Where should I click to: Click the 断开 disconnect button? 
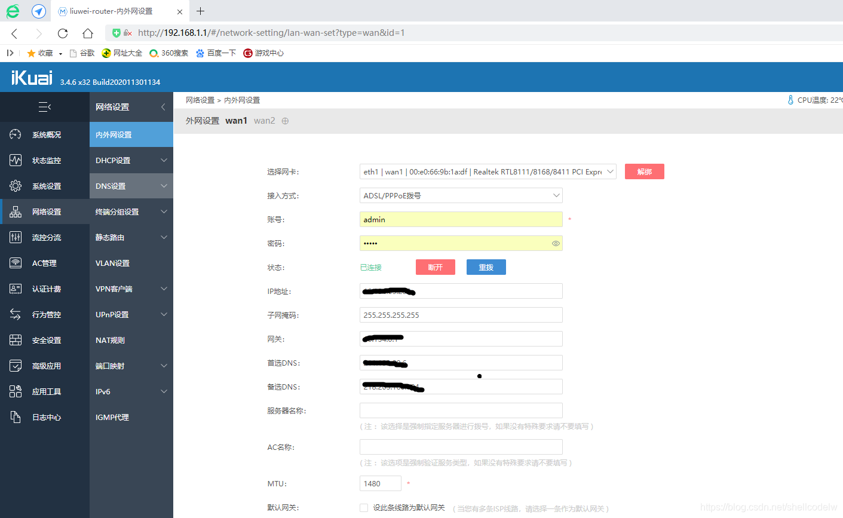(x=436, y=267)
